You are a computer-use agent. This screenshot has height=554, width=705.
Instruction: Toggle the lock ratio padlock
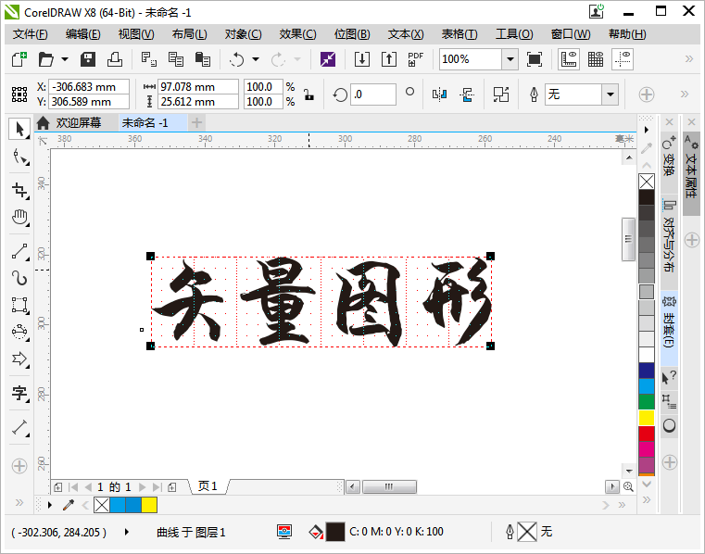[x=308, y=94]
